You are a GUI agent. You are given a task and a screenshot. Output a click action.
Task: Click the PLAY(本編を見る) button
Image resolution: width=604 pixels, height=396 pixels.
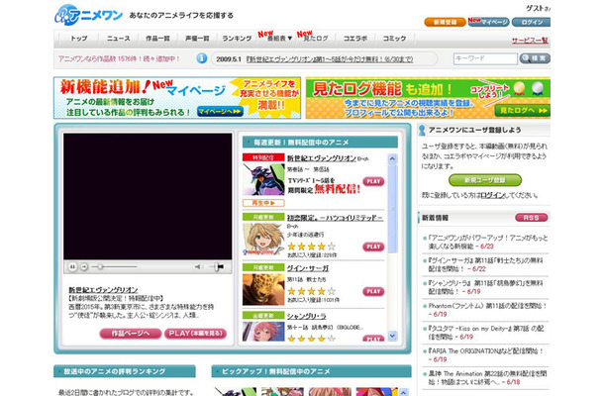pyautogui.click(x=195, y=334)
